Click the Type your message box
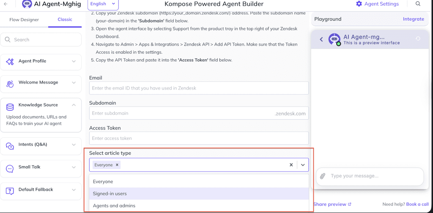This screenshot has height=213, width=433. tap(370, 176)
